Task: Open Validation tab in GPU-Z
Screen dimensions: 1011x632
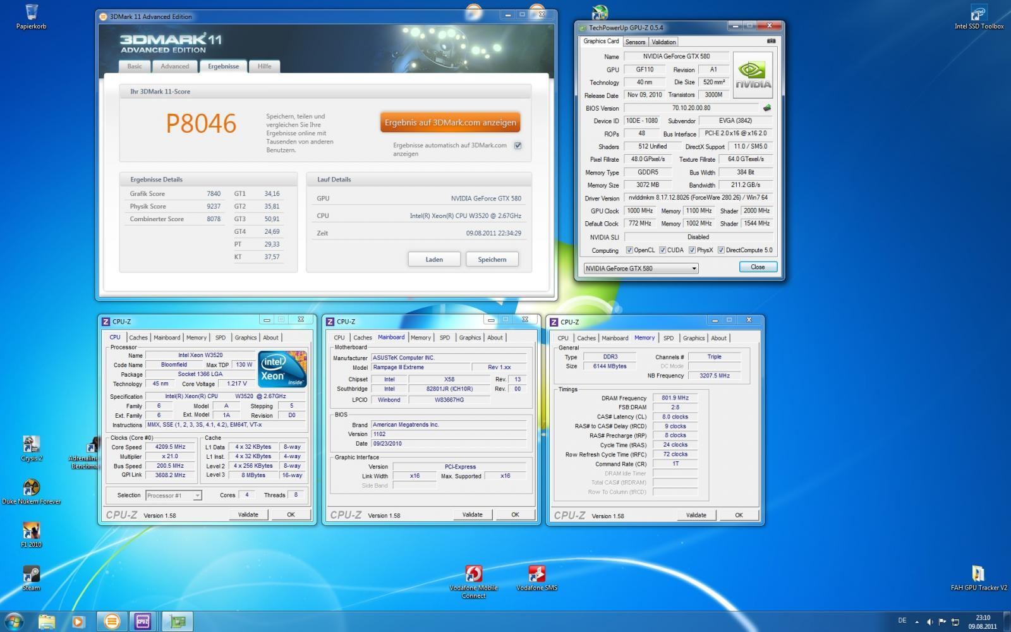Action: coord(663,42)
